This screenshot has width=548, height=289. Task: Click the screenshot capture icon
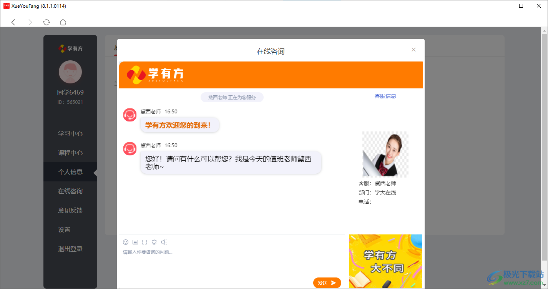(144, 242)
